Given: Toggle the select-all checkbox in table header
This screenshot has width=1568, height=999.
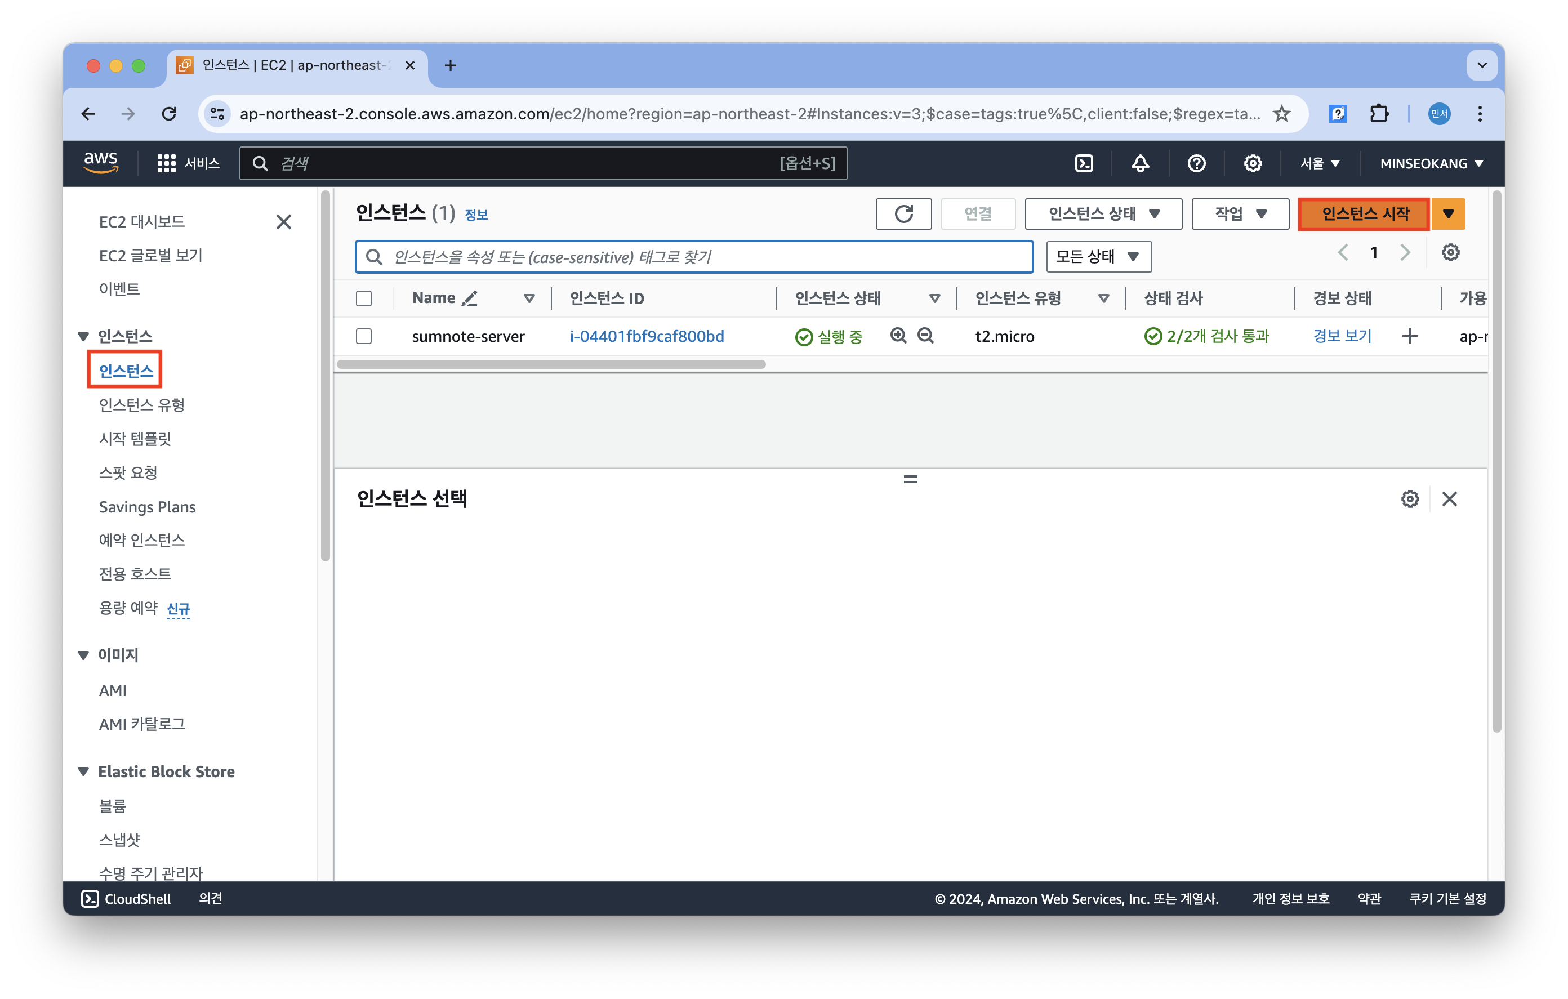Looking at the screenshot, I should pos(364,298).
